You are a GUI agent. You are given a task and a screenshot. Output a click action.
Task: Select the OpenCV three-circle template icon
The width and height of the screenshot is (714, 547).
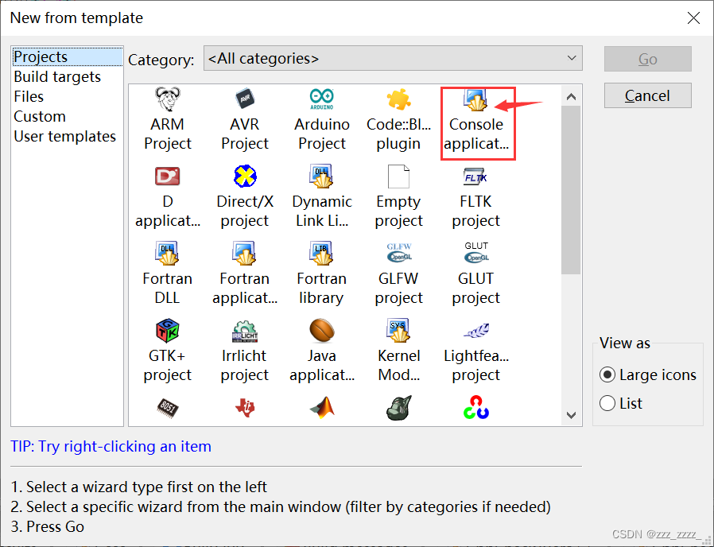[475, 408]
